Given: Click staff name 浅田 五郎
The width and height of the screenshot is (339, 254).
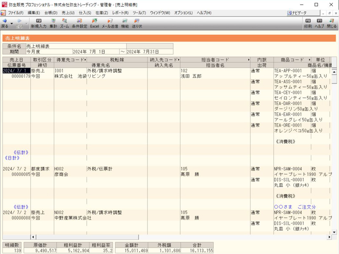Looking at the screenshot, I should (191, 76).
